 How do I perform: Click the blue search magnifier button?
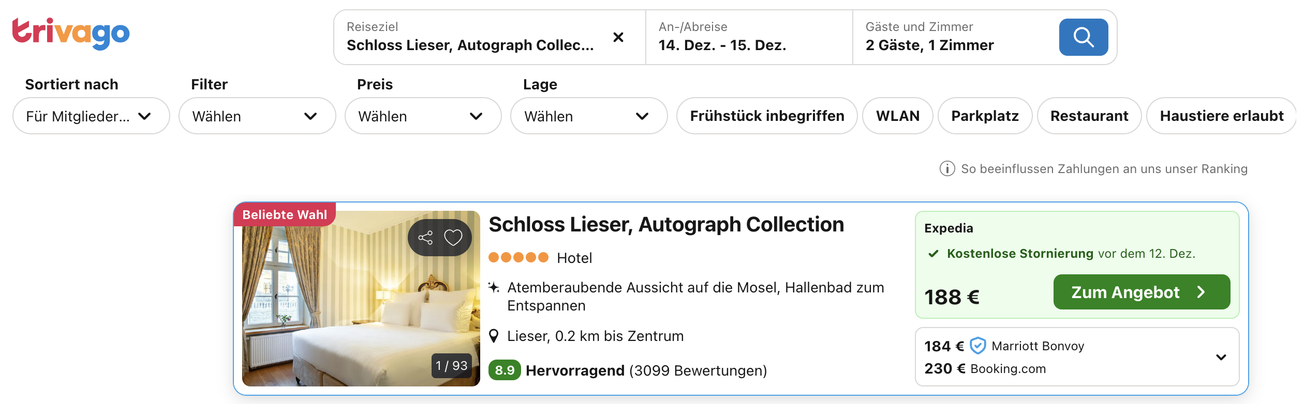[x=1083, y=37]
